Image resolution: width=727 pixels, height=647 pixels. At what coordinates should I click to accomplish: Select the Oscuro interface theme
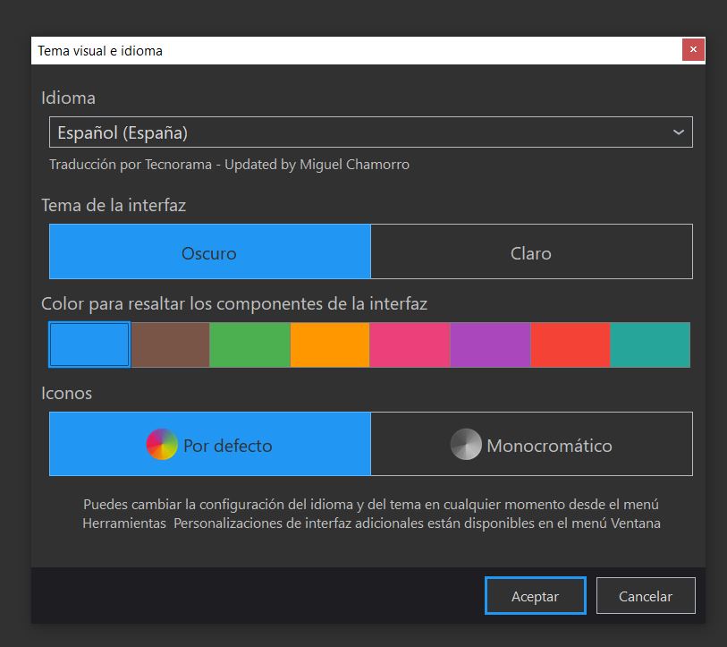tap(209, 252)
